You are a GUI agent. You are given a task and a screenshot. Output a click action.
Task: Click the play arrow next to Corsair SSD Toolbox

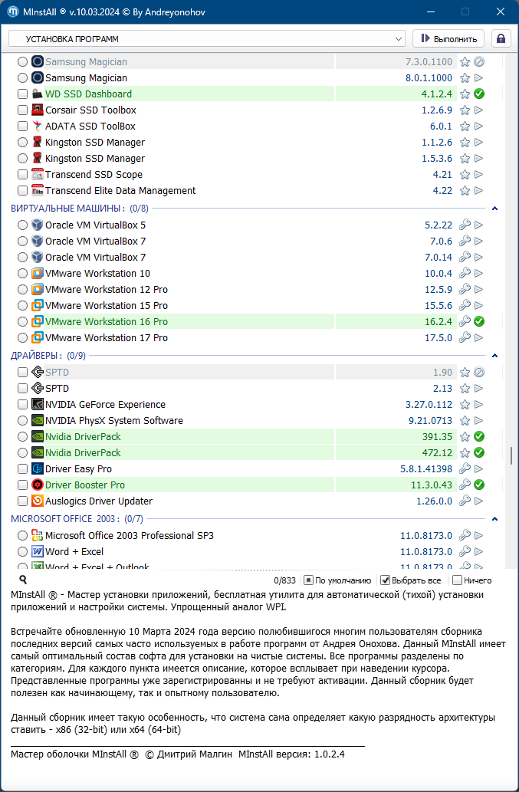479,110
